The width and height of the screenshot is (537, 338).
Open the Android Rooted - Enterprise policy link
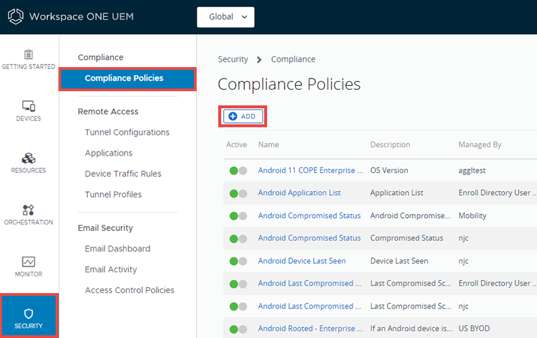[x=310, y=329]
